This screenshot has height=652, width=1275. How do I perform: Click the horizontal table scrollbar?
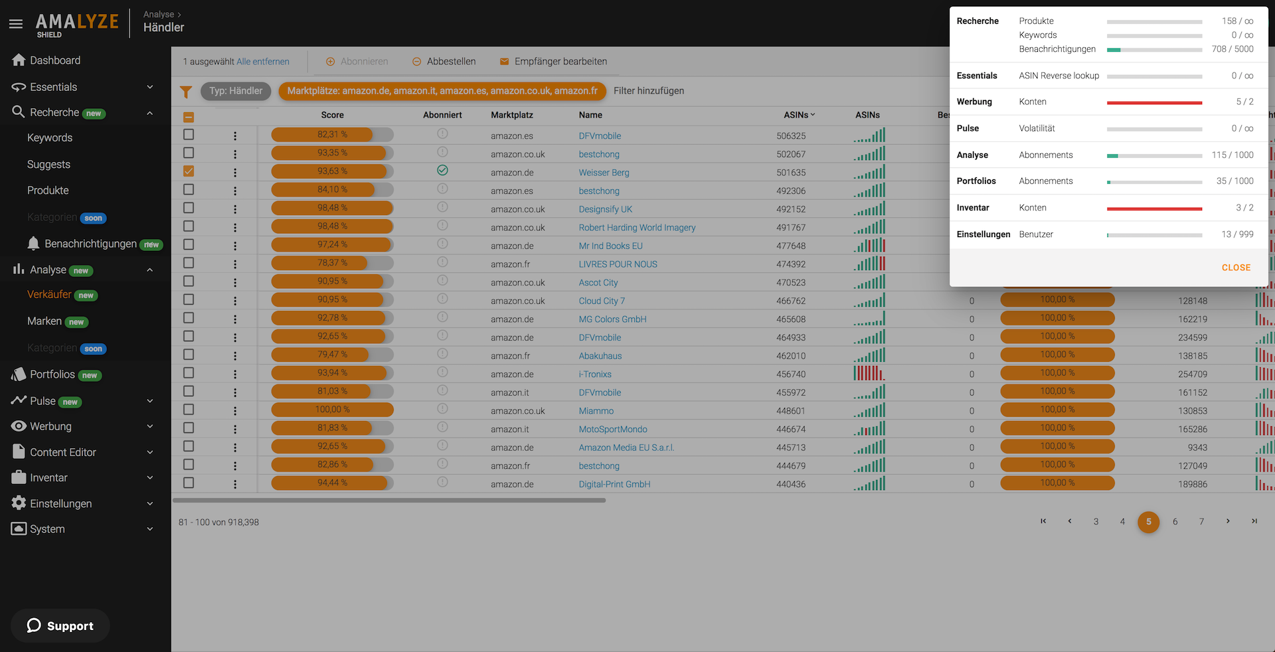click(389, 501)
